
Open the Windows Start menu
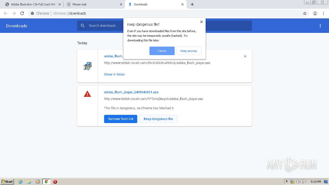(x=7, y=181)
